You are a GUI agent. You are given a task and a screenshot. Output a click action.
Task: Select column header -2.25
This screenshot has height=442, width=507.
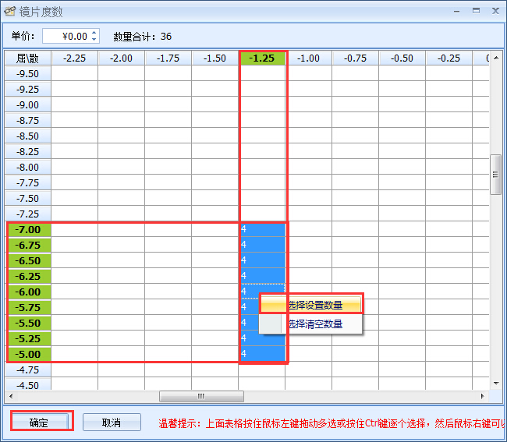click(74, 58)
